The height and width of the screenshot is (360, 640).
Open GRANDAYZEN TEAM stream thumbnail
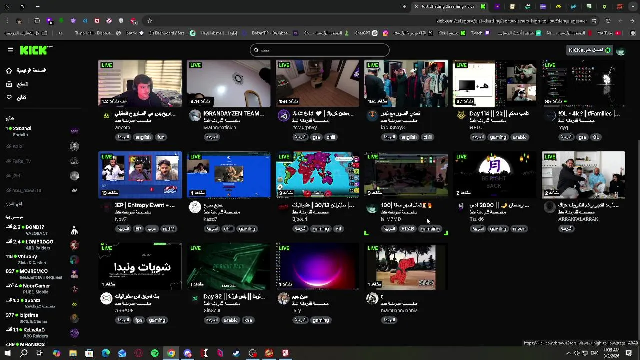[x=229, y=84]
